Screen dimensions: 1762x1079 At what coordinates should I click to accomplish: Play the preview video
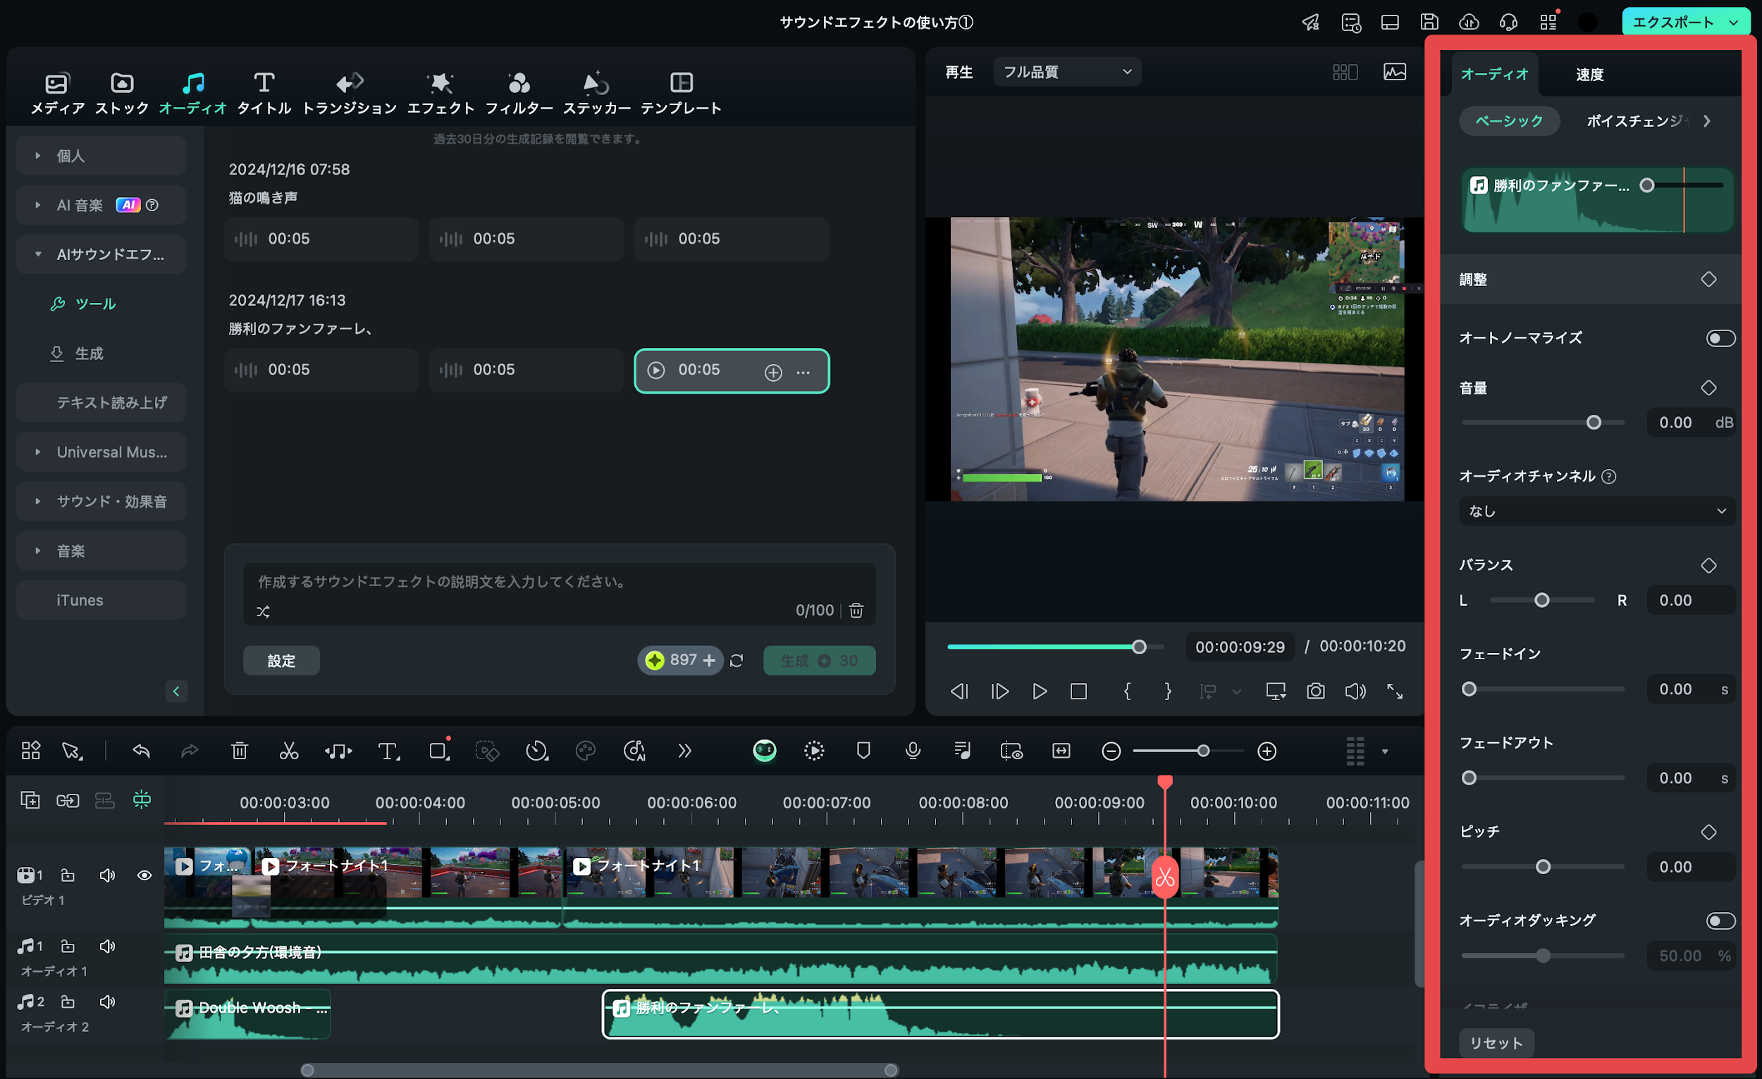tap(1039, 691)
